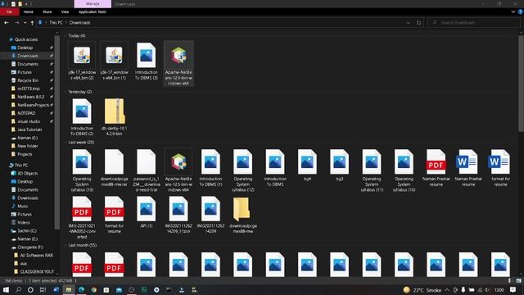Go up one folder level
The height and width of the screenshot is (295, 524).
[x=32, y=23]
